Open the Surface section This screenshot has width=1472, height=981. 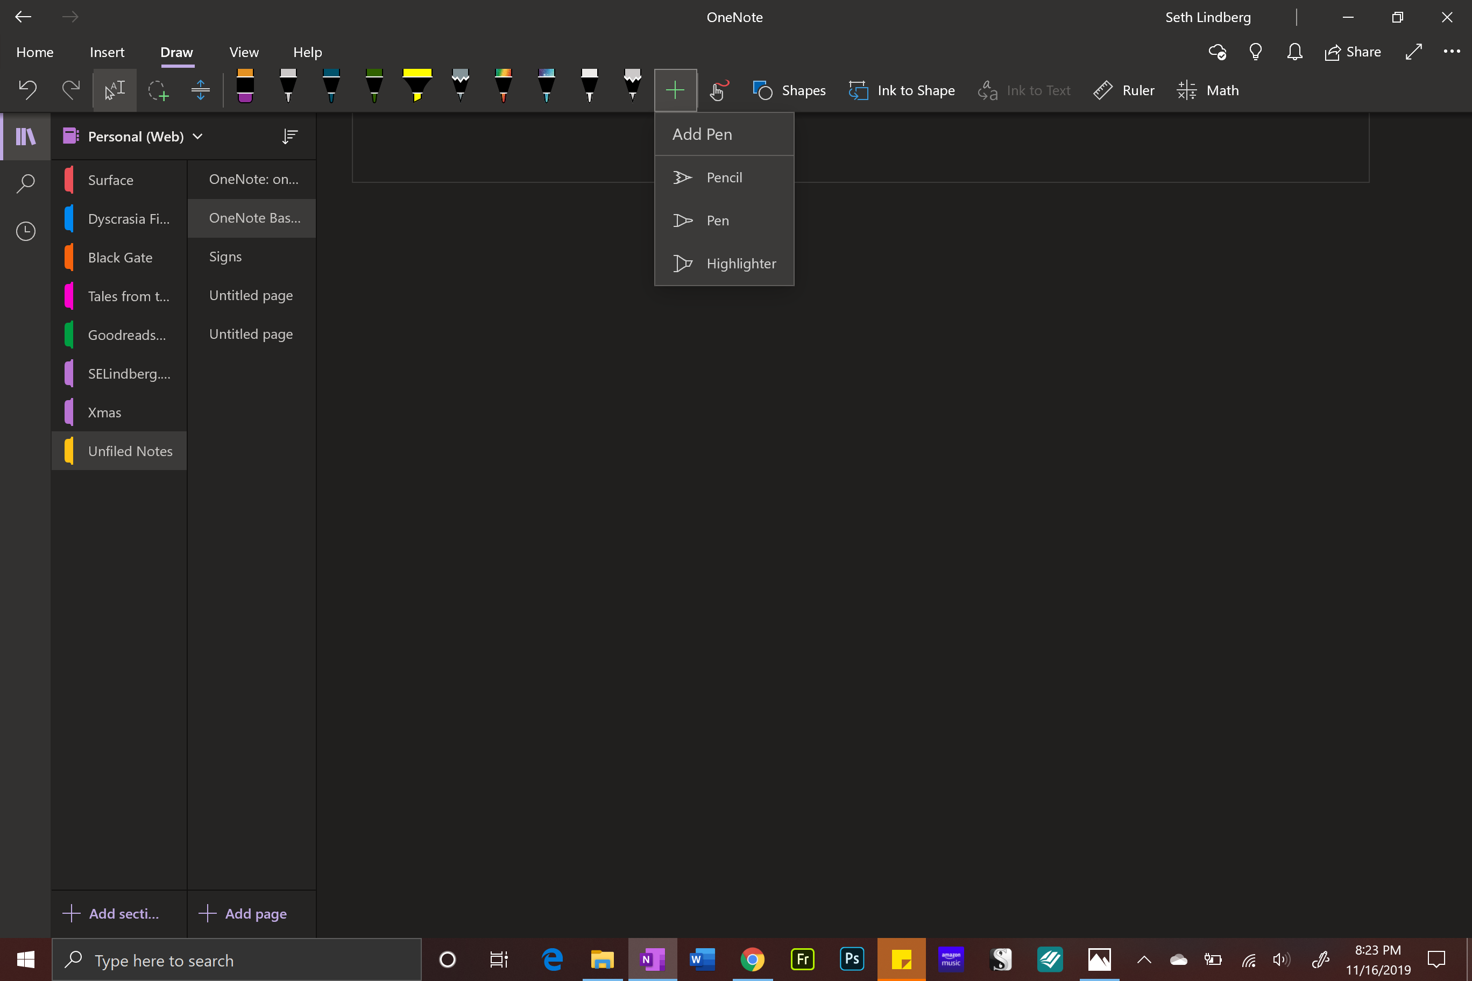[119, 180]
